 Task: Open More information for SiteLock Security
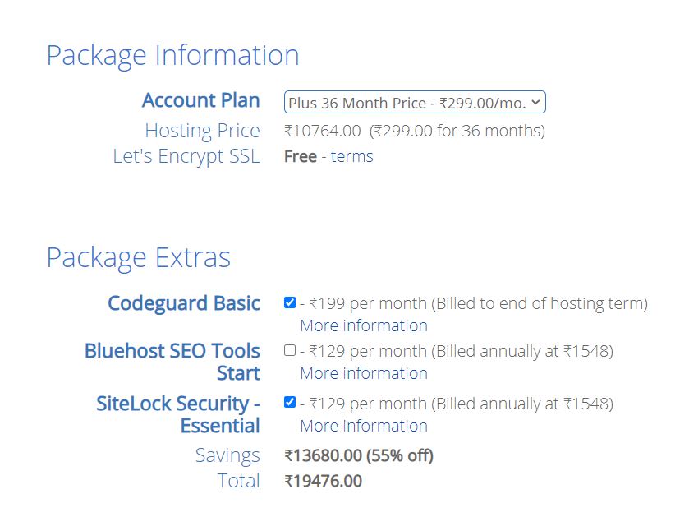coord(363,426)
